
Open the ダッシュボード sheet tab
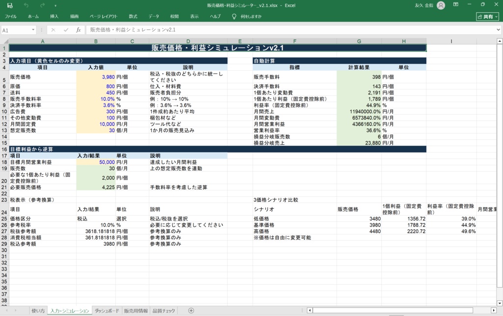(x=107, y=311)
